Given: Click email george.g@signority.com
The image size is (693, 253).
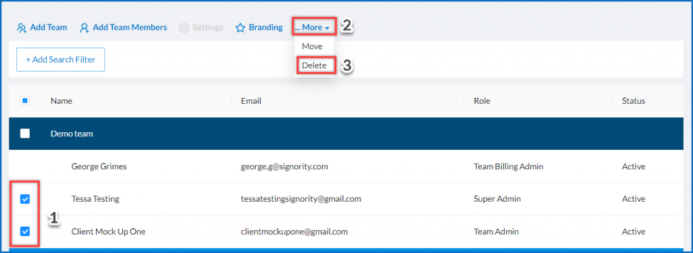Looking at the screenshot, I should tap(284, 167).
